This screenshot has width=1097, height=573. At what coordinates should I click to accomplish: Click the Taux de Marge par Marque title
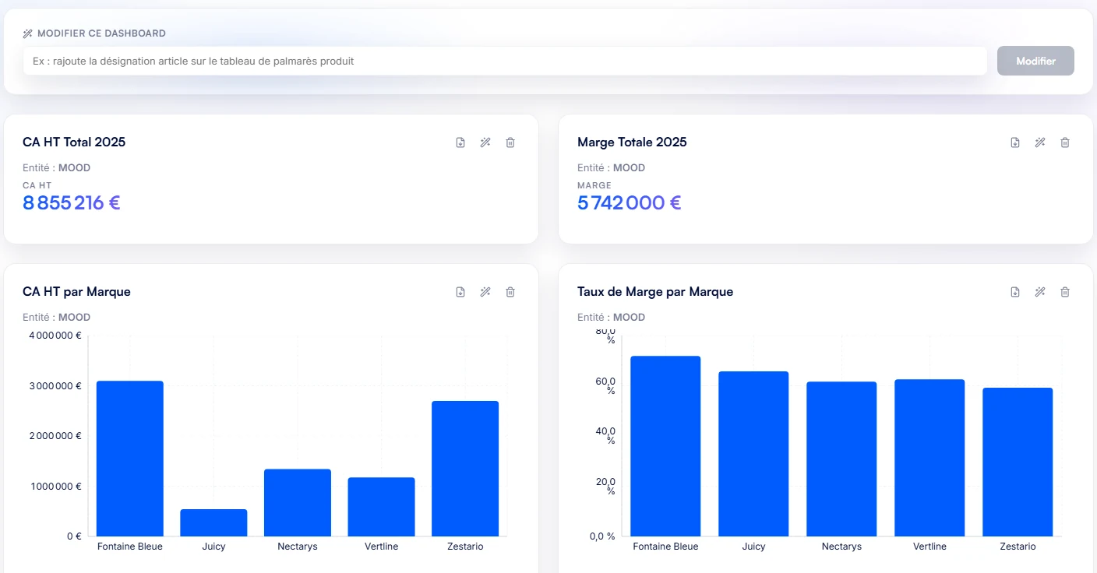pyautogui.click(x=655, y=291)
